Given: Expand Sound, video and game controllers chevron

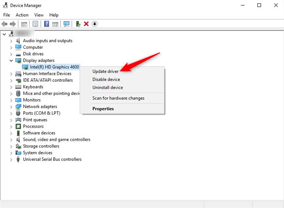Looking at the screenshot, I should (11, 140).
